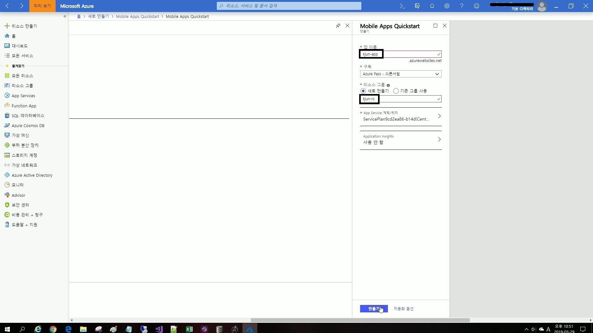593x333 pixels.
Task: Open the 자동화 옵션 link
Action: 403,309
